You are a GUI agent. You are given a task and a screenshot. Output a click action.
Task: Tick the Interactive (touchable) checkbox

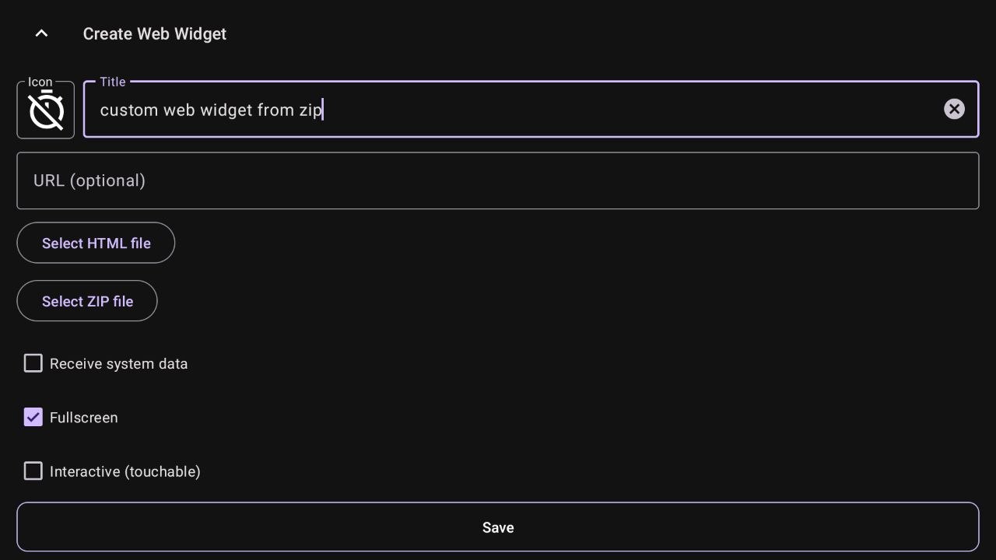tap(33, 471)
